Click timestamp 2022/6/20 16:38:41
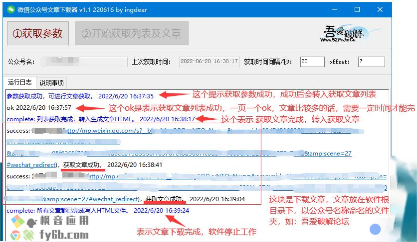The height and width of the screenshot is (242, 417). tap(135, 165)
